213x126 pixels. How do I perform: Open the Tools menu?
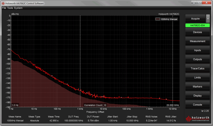pyautogui.click(x=10, y=8)
